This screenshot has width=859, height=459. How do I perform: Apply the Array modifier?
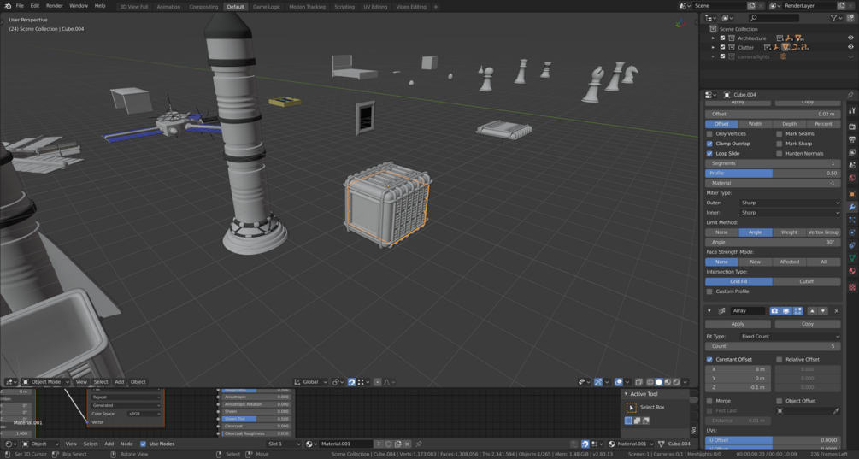(738, 324)
